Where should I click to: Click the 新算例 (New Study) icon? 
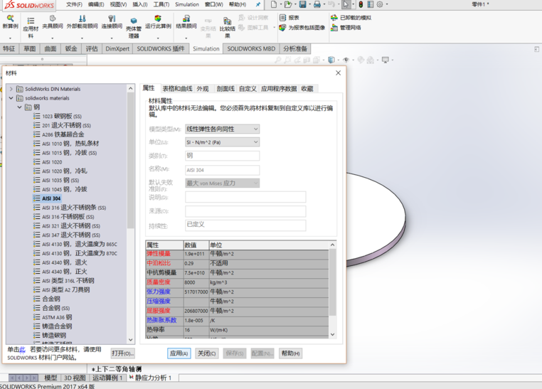(11, 21)
